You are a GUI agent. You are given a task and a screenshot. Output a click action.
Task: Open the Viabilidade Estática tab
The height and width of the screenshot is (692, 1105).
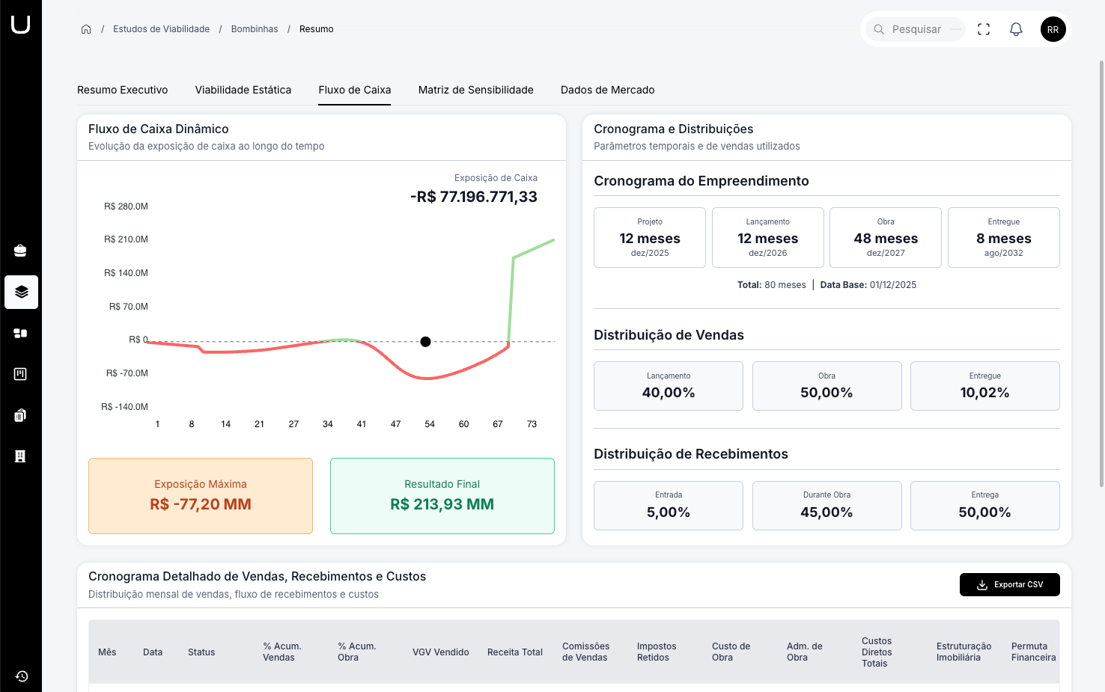[243, 90]
